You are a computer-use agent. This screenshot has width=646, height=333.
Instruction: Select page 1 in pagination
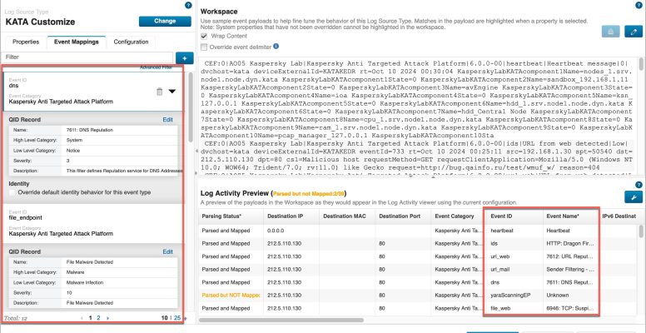point(91,318)
